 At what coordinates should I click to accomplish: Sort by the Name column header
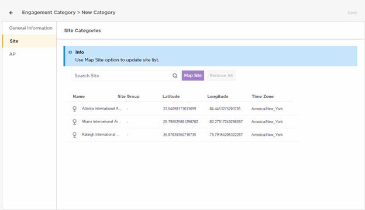[x=79, y=96]
